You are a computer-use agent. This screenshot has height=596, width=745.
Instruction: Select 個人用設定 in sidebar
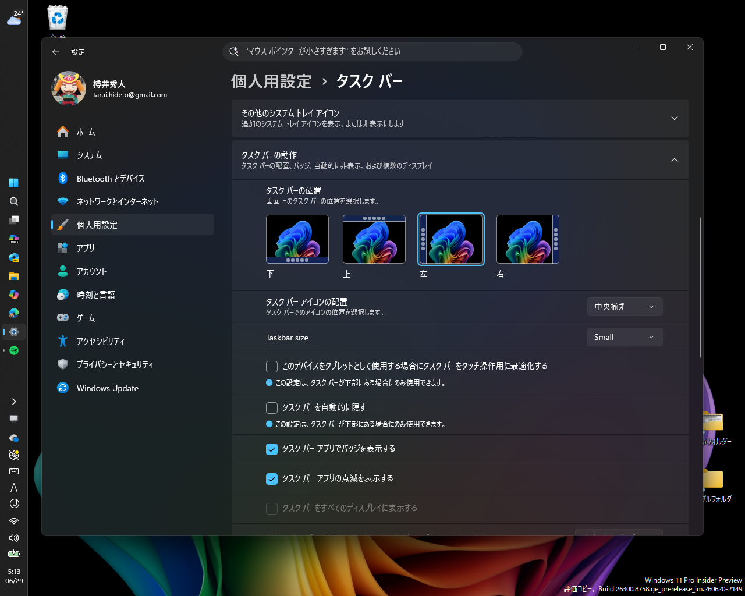tap(133, 225)
